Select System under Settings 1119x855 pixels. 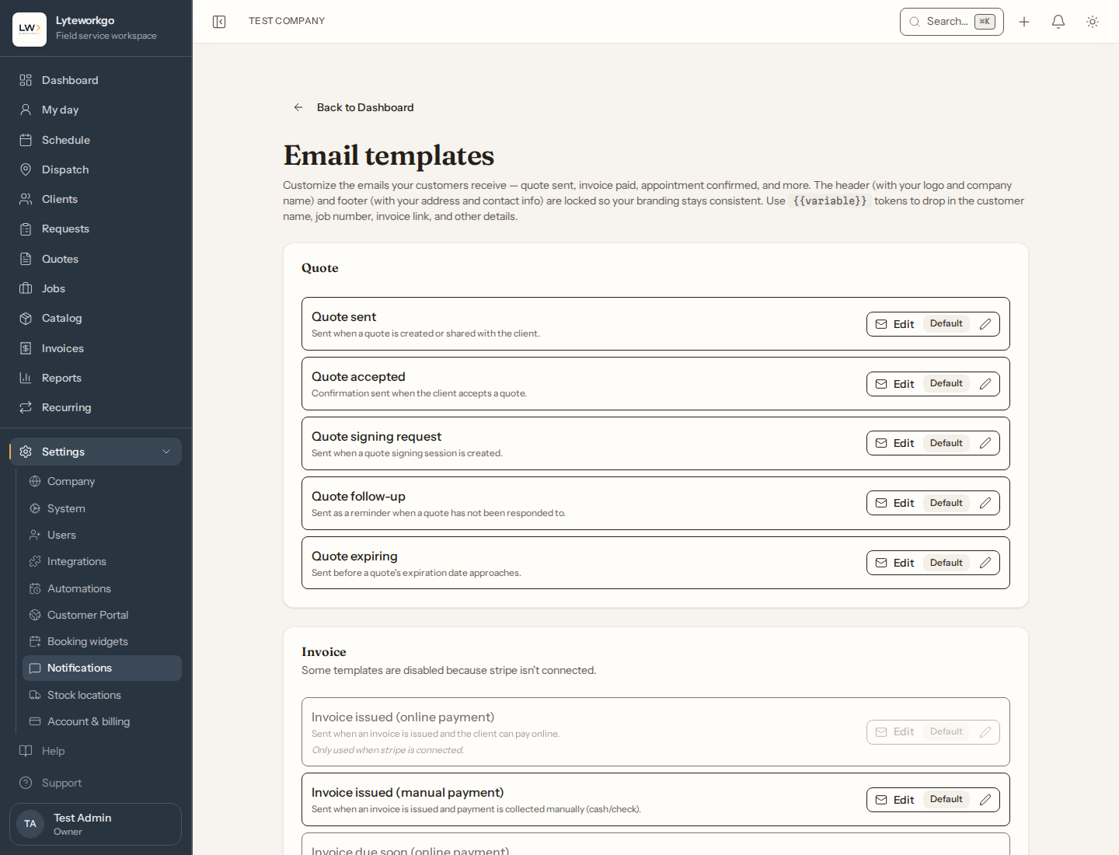102,508
